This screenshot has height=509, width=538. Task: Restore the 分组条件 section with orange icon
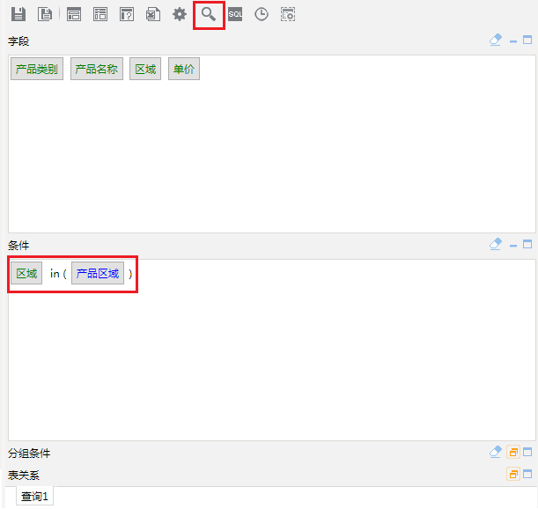pyautogui.click(x=513, y=452)
